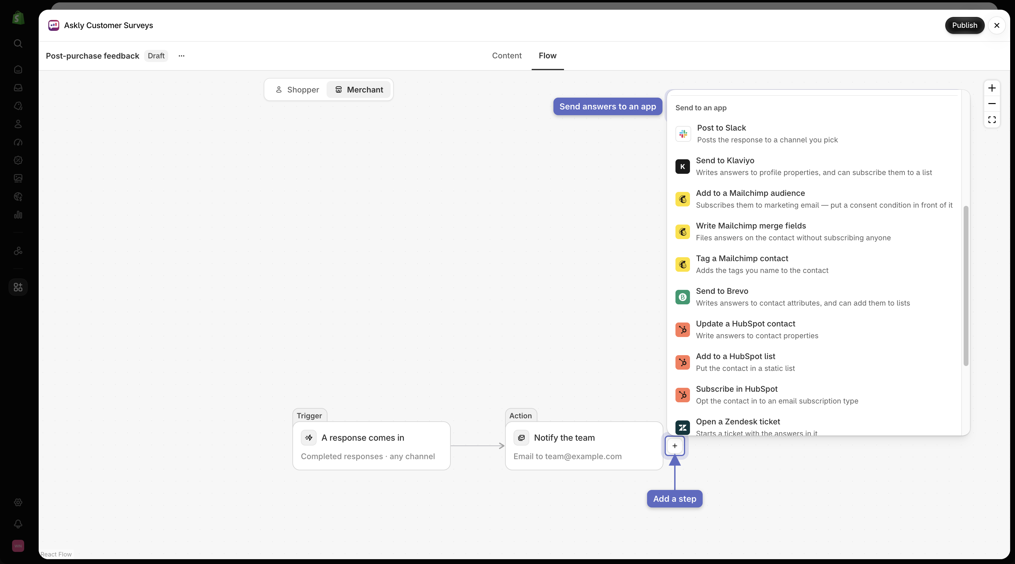
Task: Open the three-dot survey options menu
Action: 181,56
